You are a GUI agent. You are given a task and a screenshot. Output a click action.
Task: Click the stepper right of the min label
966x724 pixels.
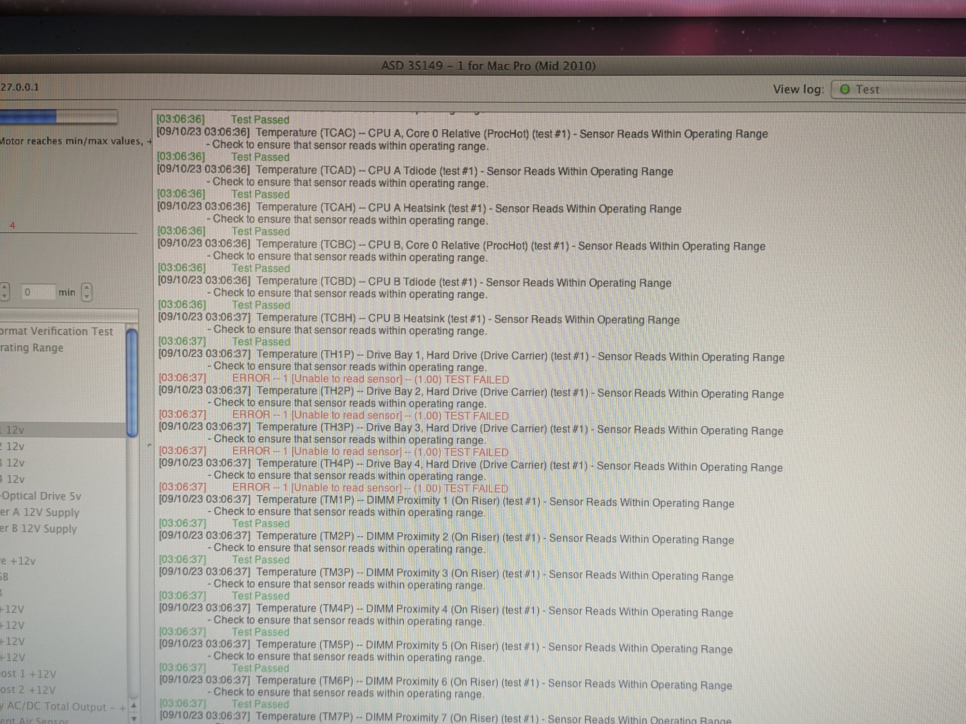coord(86,292)
